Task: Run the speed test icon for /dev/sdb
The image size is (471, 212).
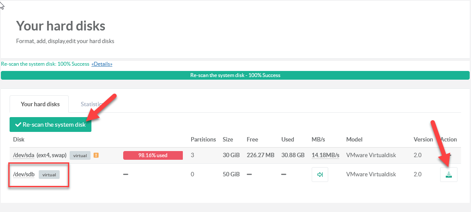Action: (320, 175)
